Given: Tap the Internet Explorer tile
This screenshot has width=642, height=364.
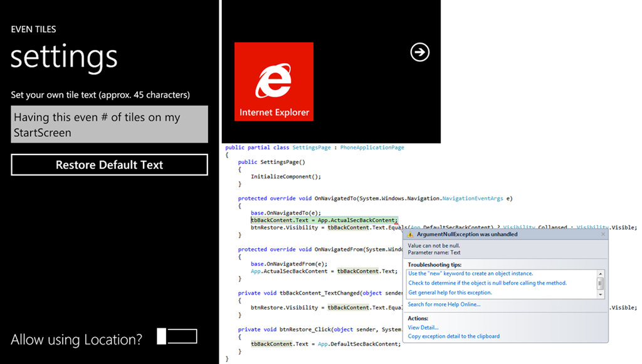Looking at the screenshot, I should tap(274, 82).
